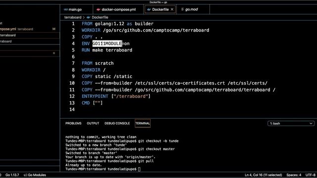Click the 'COPY static /static' line
Image resolution: width=317 pixels, height=178 pixels.
tap(107, 77)
